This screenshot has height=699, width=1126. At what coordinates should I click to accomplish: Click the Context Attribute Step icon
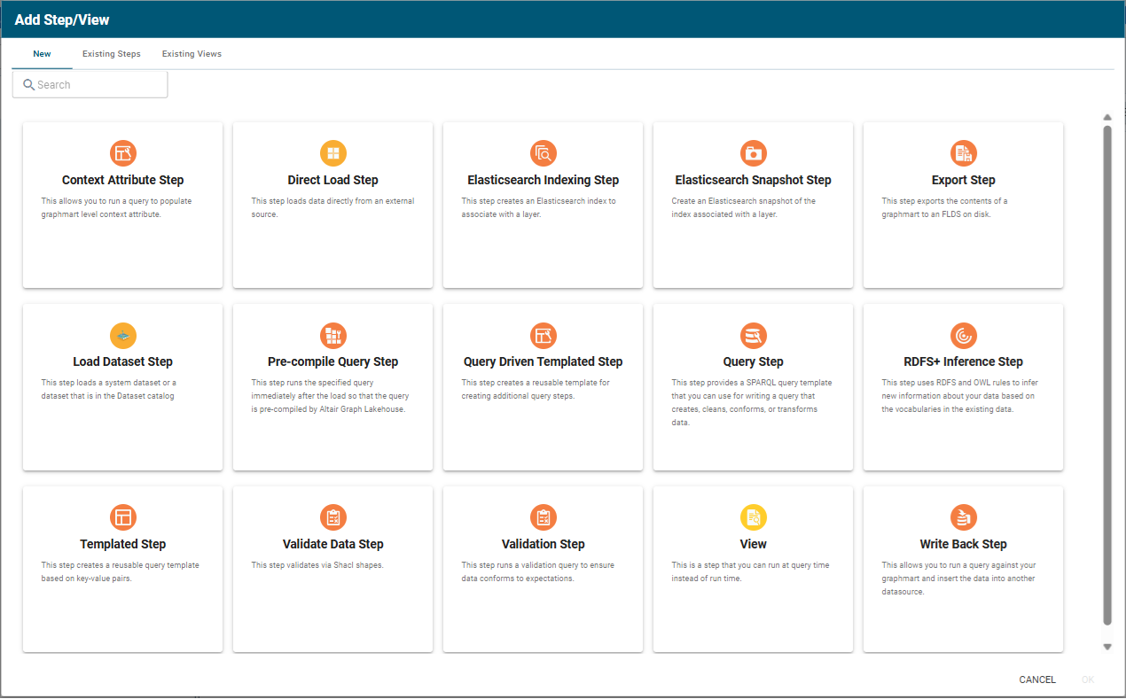pyautogui.click(x=122, y=153)
